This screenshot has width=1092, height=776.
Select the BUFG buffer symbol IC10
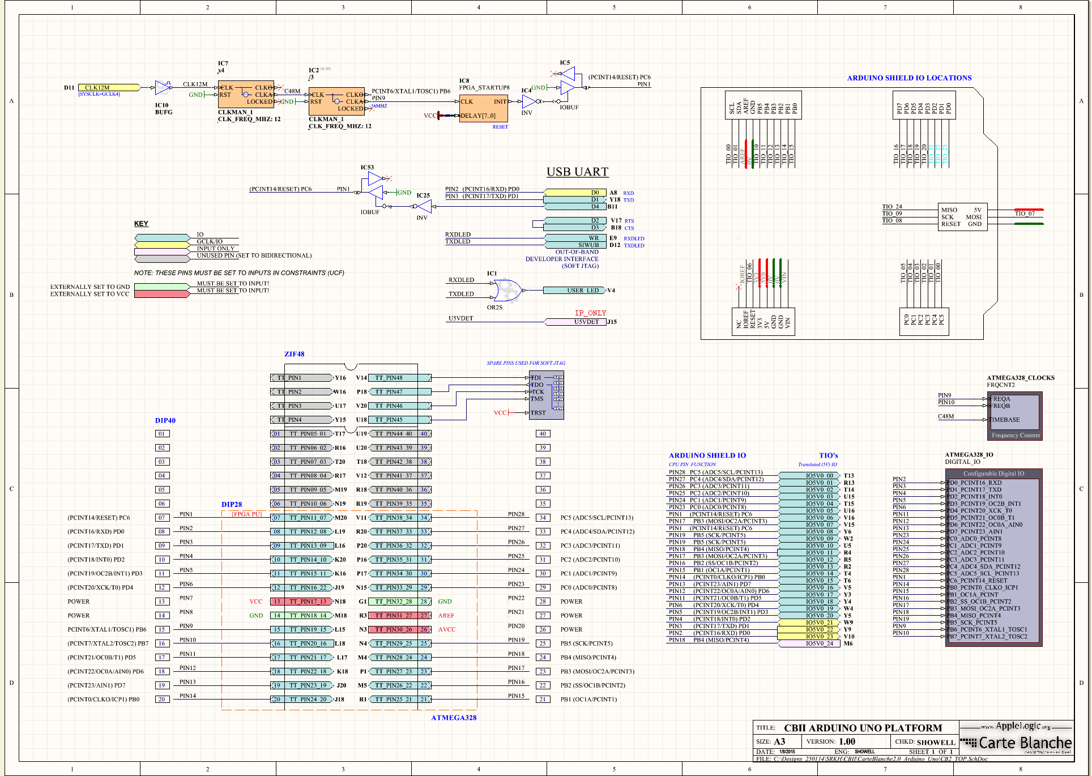point(163,88)
